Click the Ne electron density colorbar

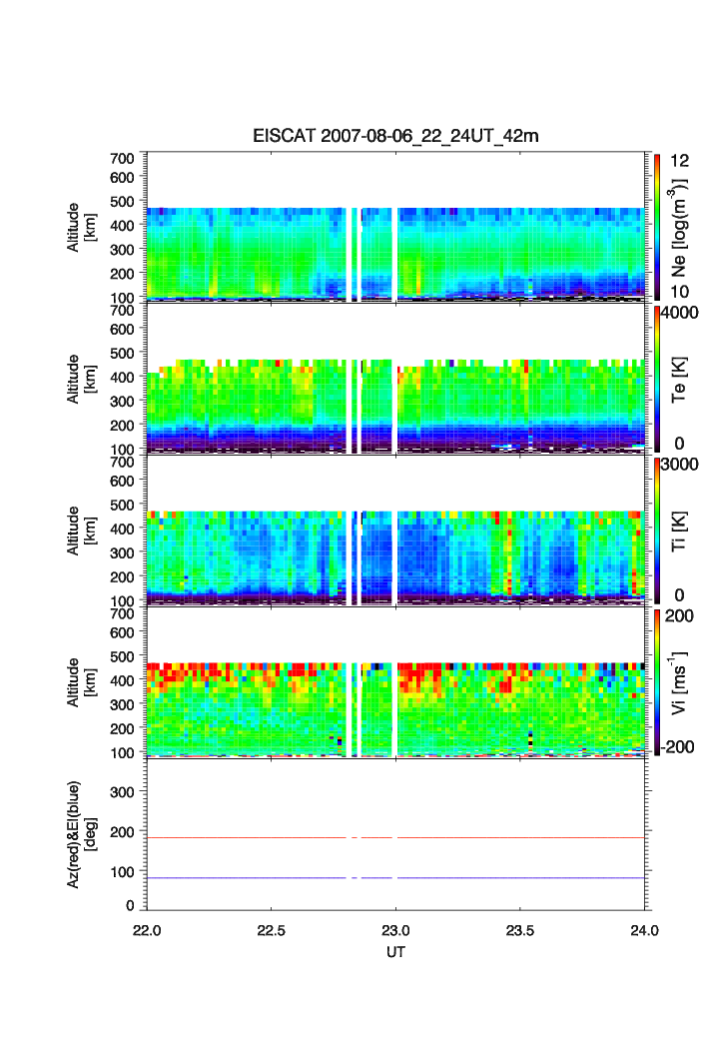pyautogui.click(x=656, y=227)
